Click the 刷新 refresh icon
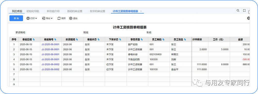 59,18
